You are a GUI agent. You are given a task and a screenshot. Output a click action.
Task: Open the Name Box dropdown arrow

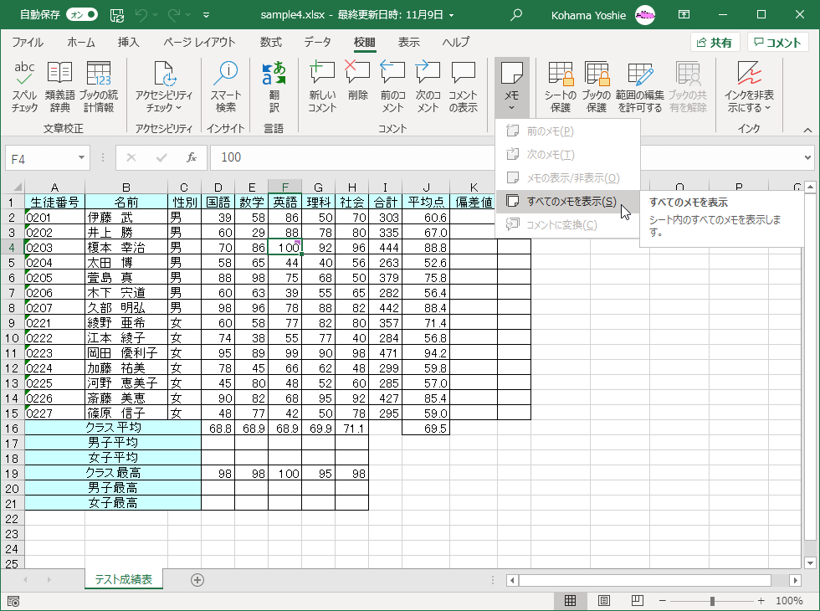click(80, 157)
